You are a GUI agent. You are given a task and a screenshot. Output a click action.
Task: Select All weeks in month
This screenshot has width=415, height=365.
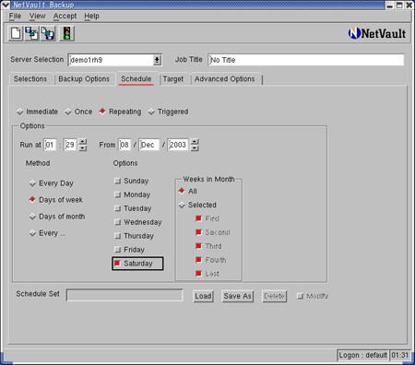point(187,191)
